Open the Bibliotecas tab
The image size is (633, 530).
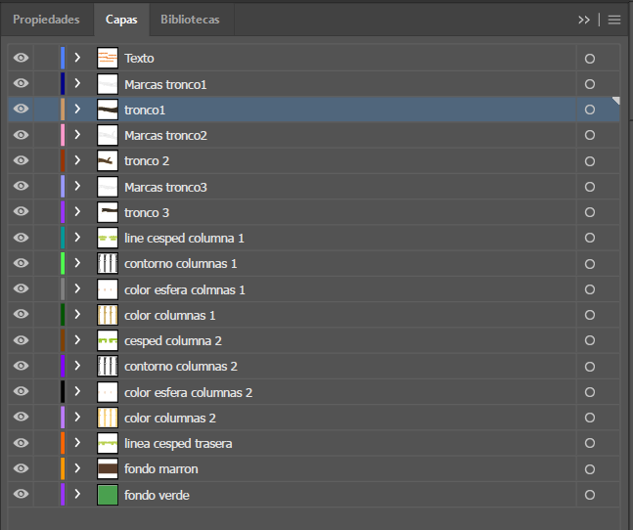(x=190, y=20)
